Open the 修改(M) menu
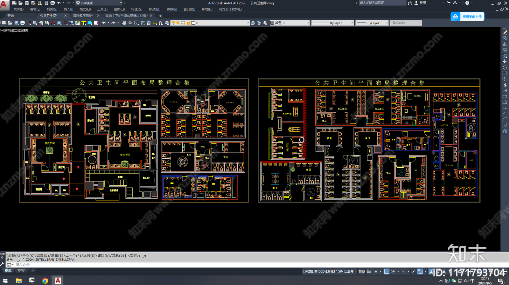Screen dimensions: 509x285 coord(154,9)
